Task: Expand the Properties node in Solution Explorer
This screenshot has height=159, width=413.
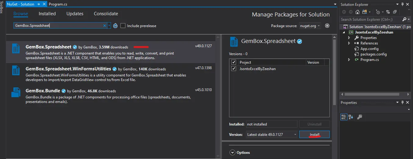Action: pos(350,38)
